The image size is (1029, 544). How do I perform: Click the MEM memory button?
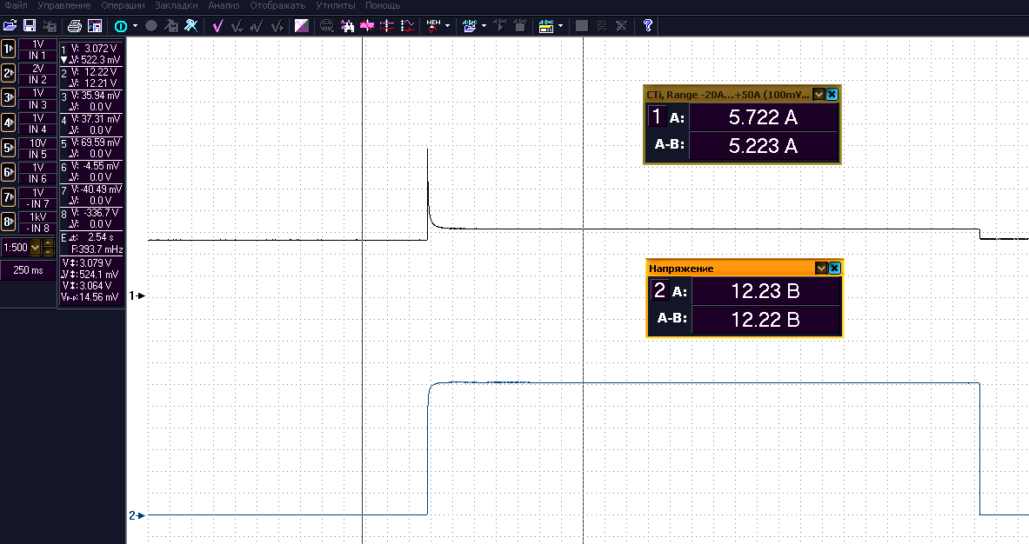(x=434, y=25)
